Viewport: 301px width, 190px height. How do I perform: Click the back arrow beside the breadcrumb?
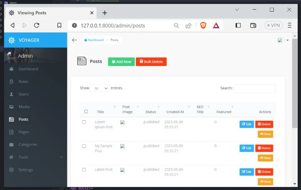click(74, 40)
